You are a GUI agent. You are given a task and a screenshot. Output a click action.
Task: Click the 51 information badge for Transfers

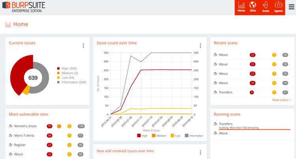point(285,92)
